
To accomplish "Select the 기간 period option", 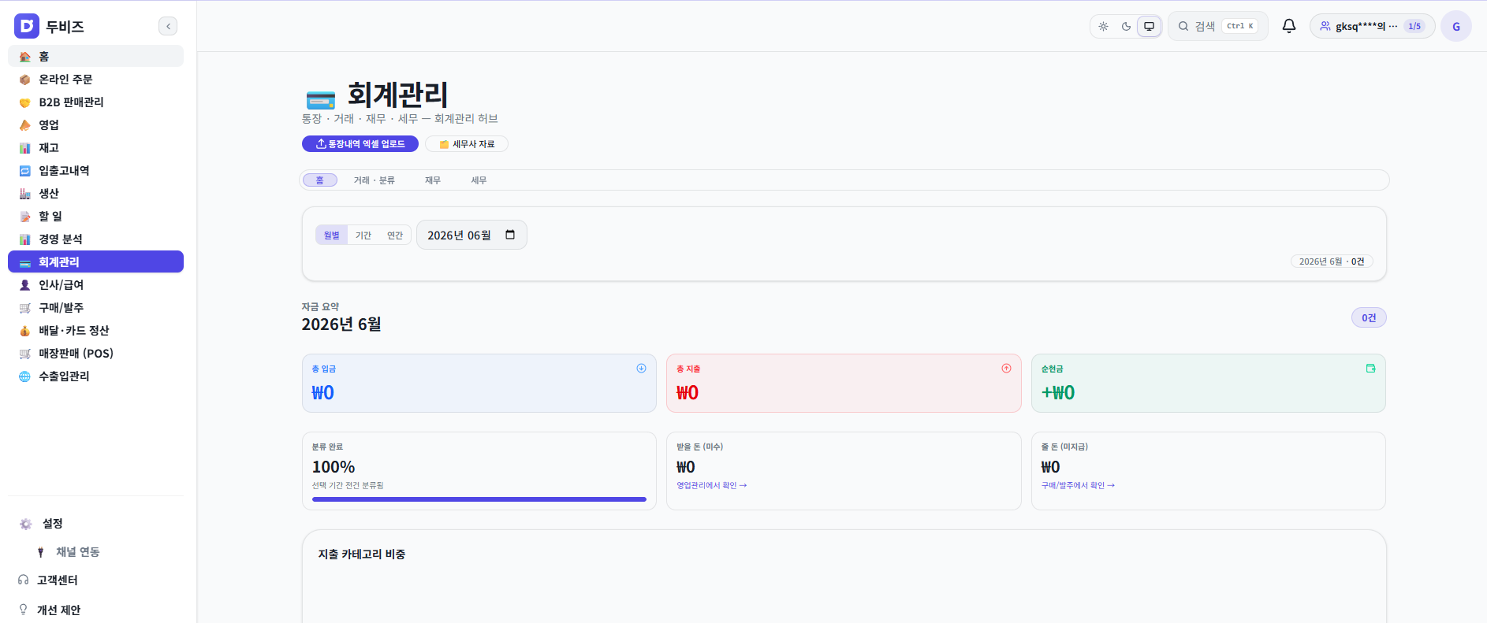I will 363,235.
